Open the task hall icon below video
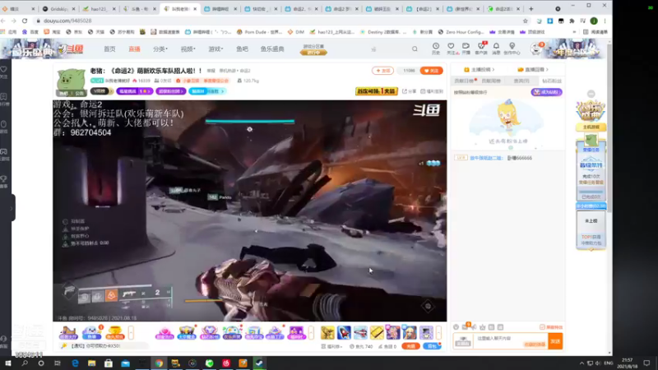 pyautogui.click(x=68, y=333)
